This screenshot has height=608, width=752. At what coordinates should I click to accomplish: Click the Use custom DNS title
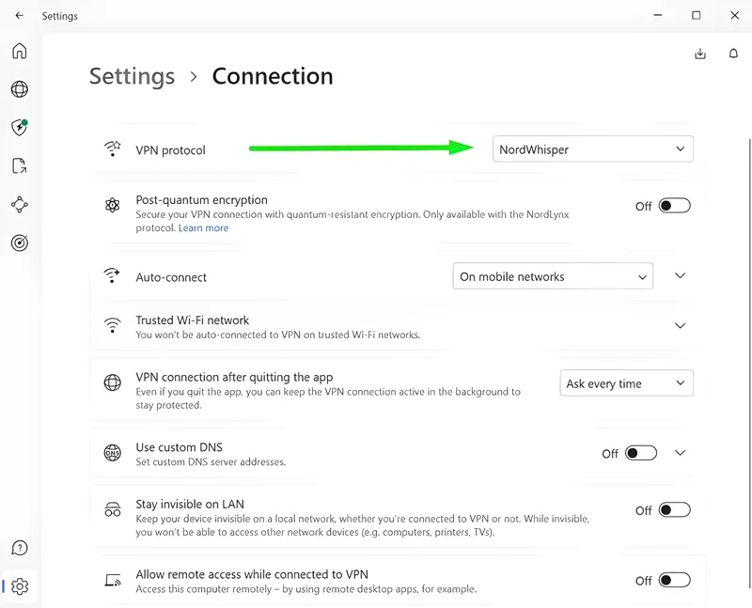tap(179, 447)
